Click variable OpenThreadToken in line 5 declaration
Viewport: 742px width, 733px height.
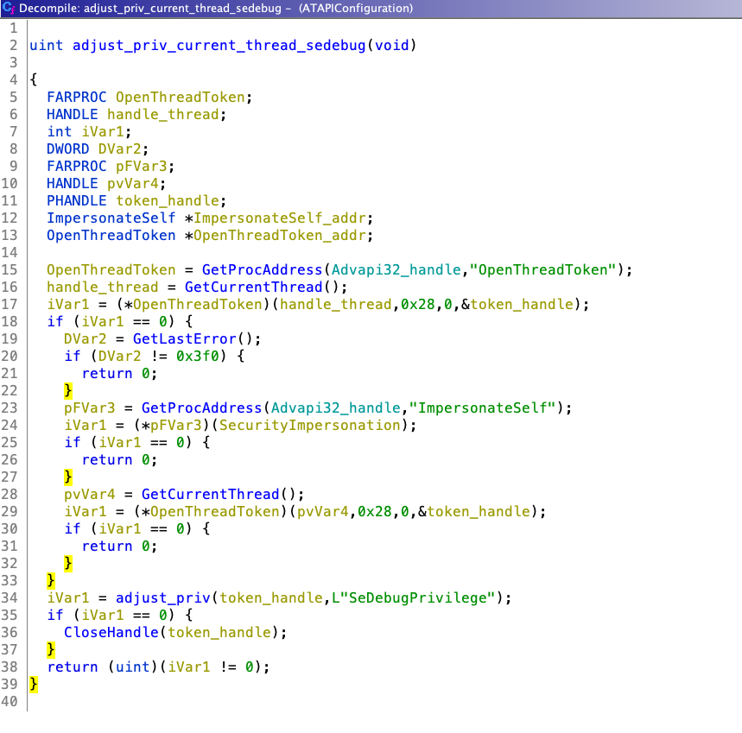[181, 97]
